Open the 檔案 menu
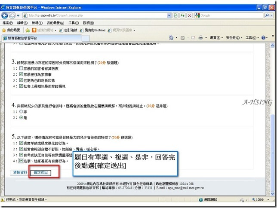This screenshot has height=208, width=277. (8, 23)
